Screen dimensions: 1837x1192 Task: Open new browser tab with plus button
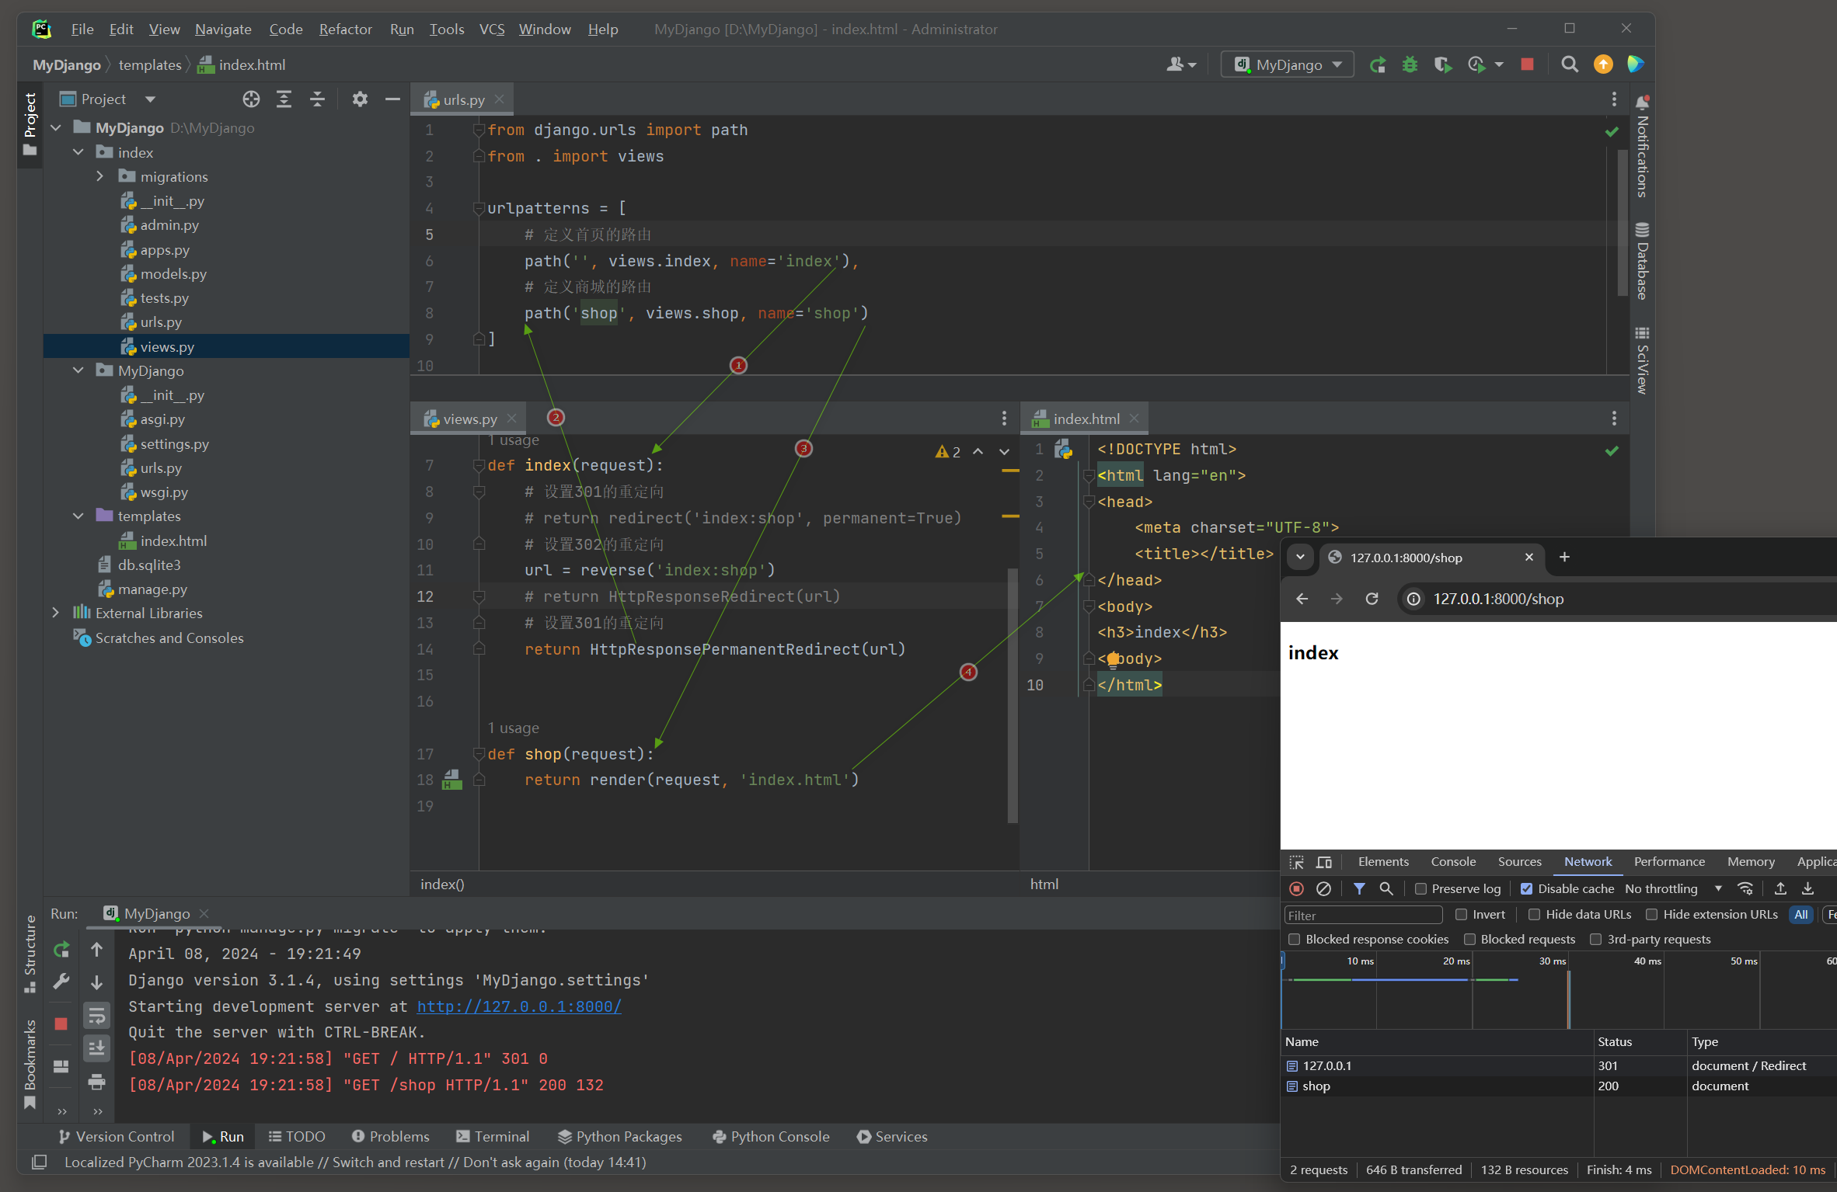coord(1564,557)
